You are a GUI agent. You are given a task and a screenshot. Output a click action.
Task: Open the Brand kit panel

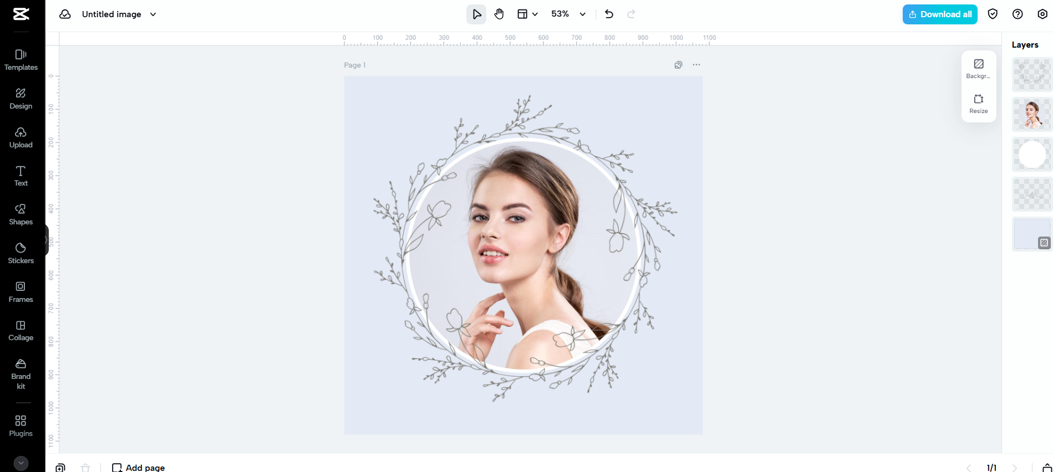point(21,374)
